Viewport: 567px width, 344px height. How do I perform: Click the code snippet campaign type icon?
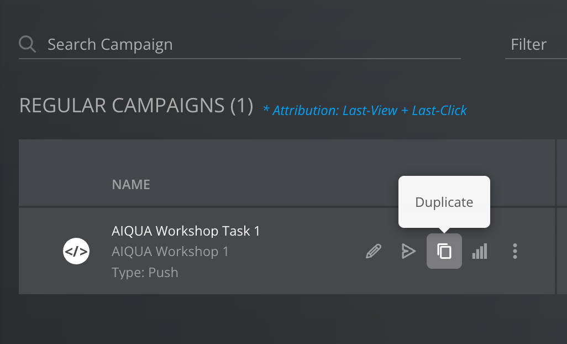pyautogui.click(x=76, y=251)
